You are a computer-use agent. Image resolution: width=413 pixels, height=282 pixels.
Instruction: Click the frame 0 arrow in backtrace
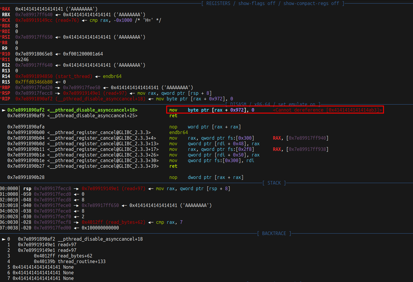[4, 239]
